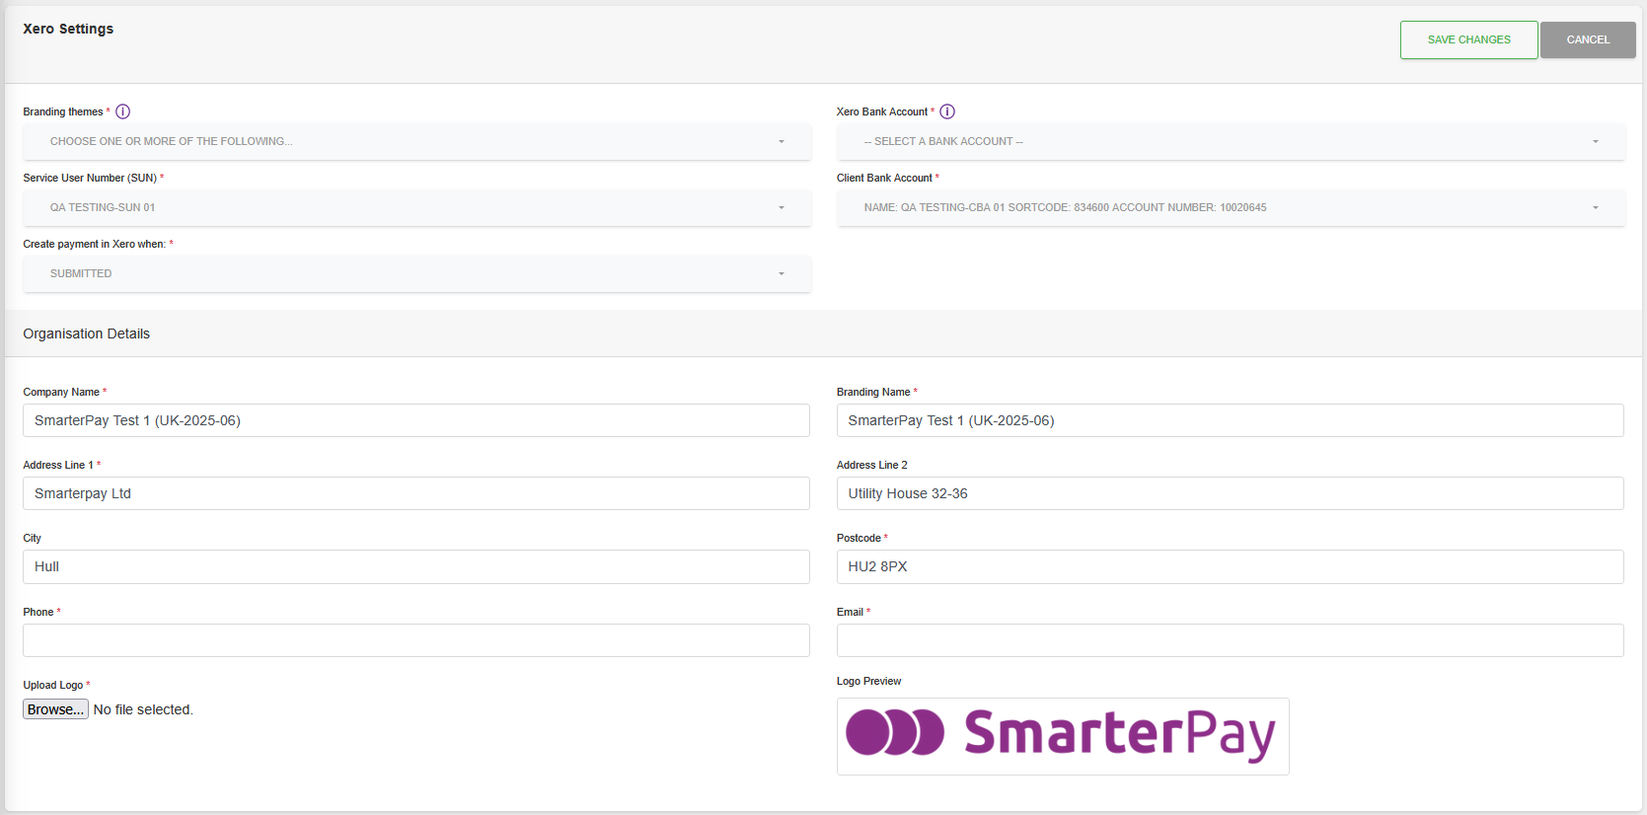Click the Organisation Details section header
Image resolution: width=1647 pixels, height=815 pixels.
(x=87, y=333)
